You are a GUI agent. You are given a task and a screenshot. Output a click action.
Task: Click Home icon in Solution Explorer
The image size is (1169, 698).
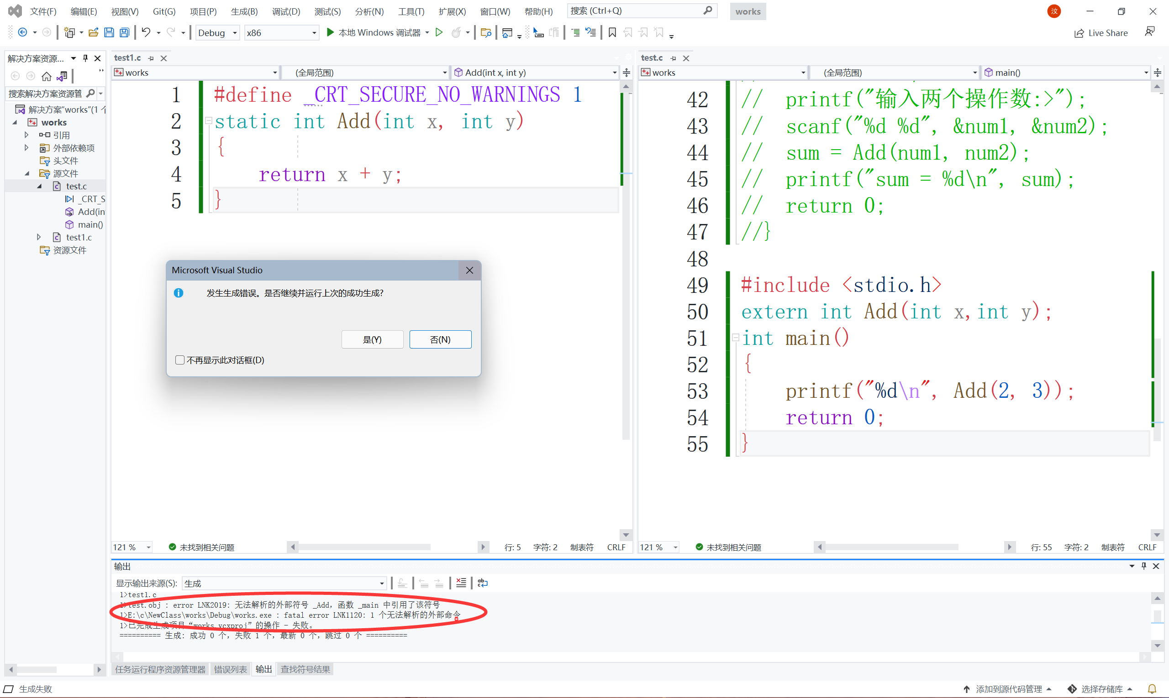point(46,76)
